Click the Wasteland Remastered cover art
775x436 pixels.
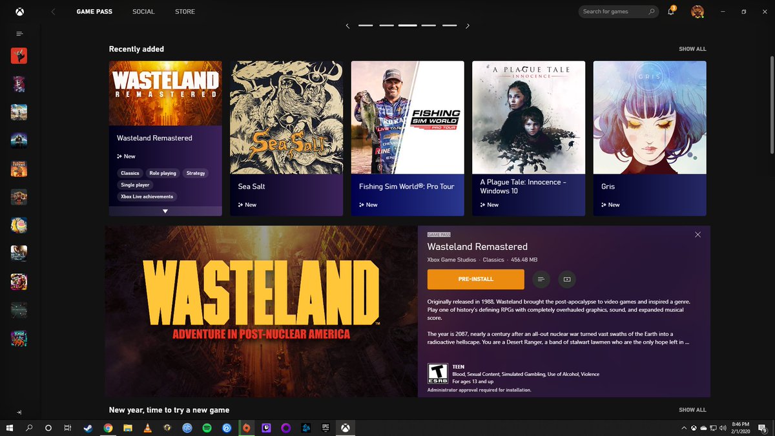165,93
